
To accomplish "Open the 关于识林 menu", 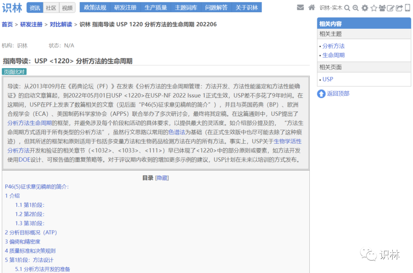I will pos(247,7).
